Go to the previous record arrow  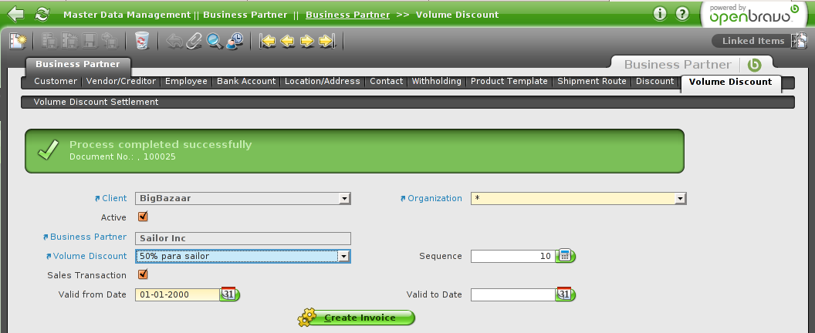(287, 41)
